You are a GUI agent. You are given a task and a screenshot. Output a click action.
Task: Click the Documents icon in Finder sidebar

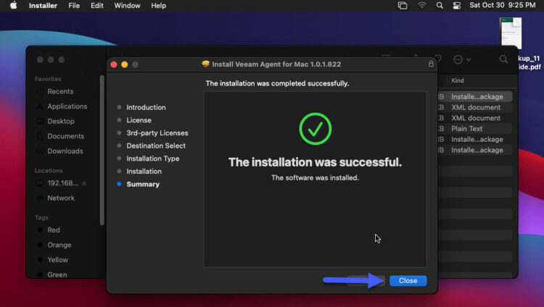point(40,136)
